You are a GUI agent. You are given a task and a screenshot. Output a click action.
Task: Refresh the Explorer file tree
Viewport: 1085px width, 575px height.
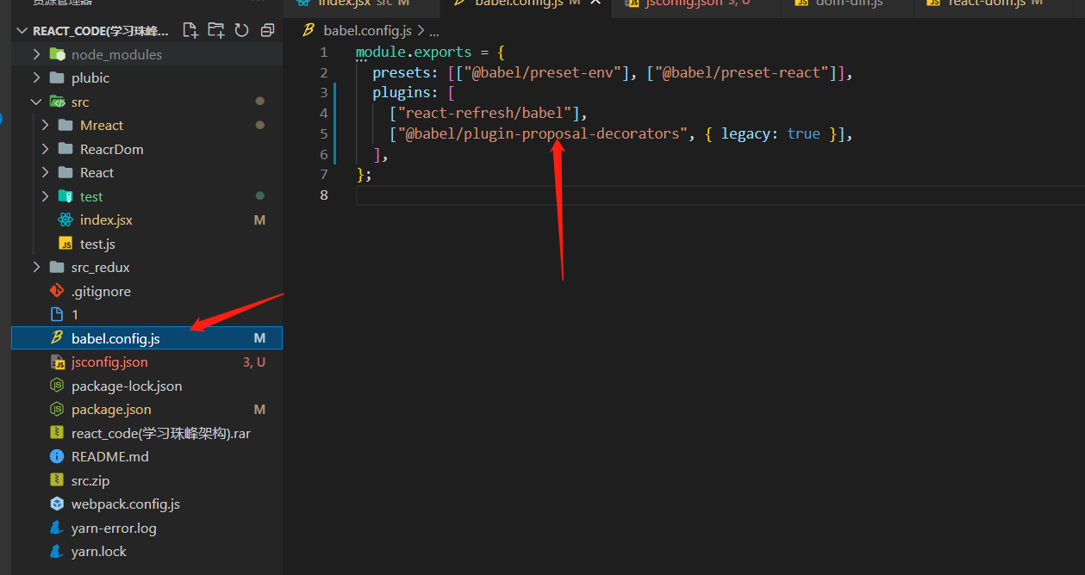pos(241,29)
